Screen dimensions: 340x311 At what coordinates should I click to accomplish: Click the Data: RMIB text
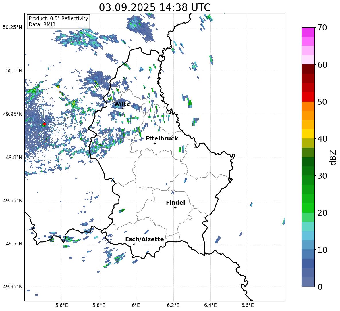[42, 24]
